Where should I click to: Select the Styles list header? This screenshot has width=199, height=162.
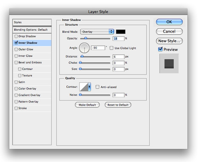[x=32, y=22]
